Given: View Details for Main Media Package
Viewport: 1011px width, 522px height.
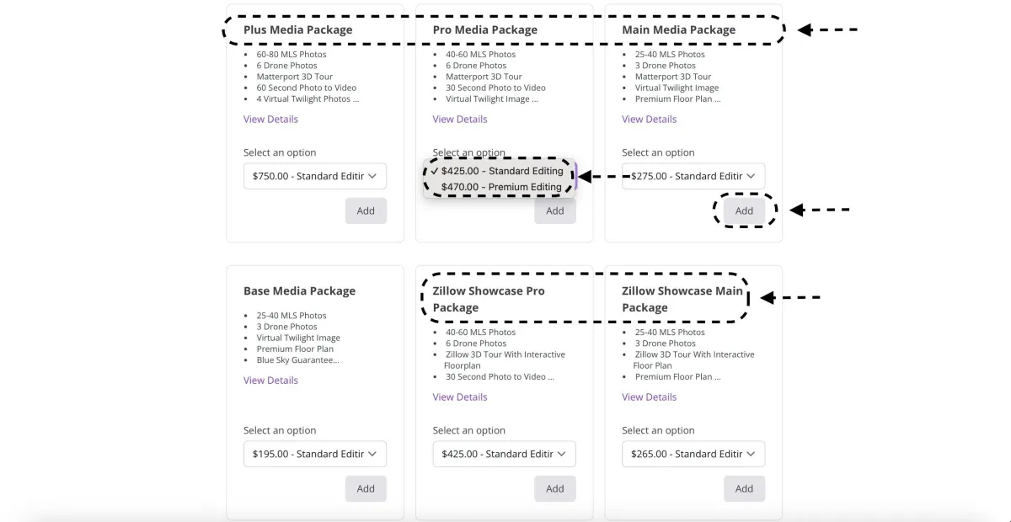Looking at the screenshot, I should [649, 119].
